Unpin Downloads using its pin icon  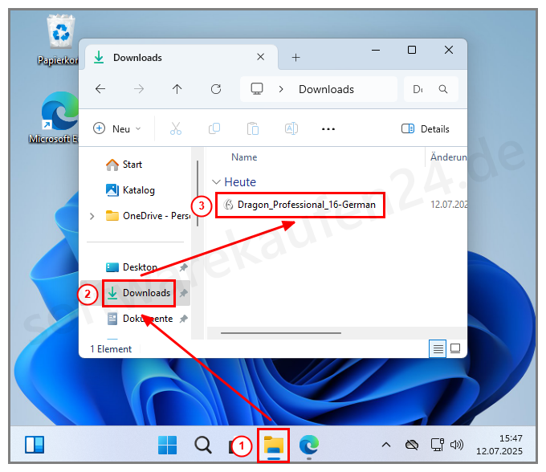(x=184, y=293)
